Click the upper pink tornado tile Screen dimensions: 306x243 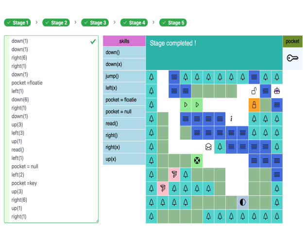(174, 174)
